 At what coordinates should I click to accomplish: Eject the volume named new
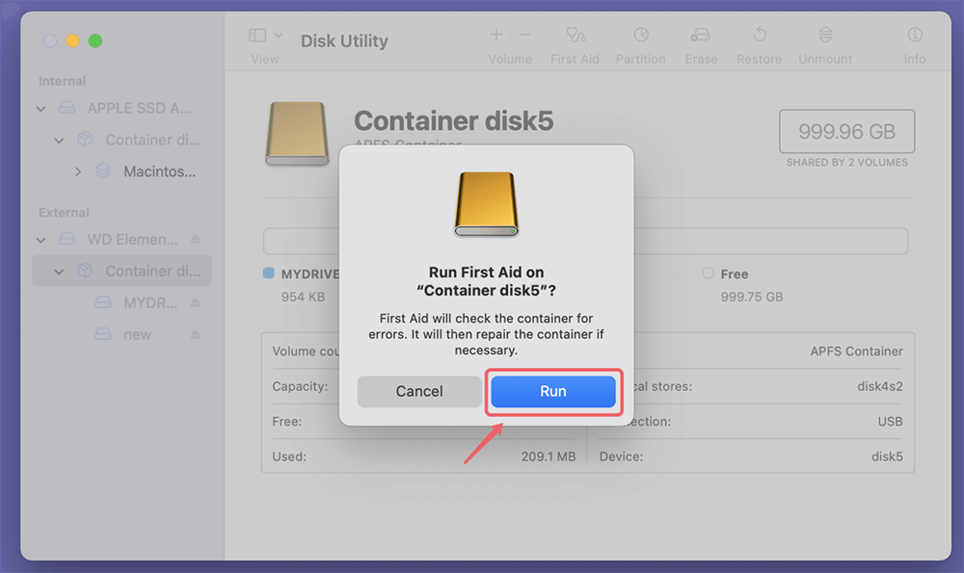coord(195,334)
